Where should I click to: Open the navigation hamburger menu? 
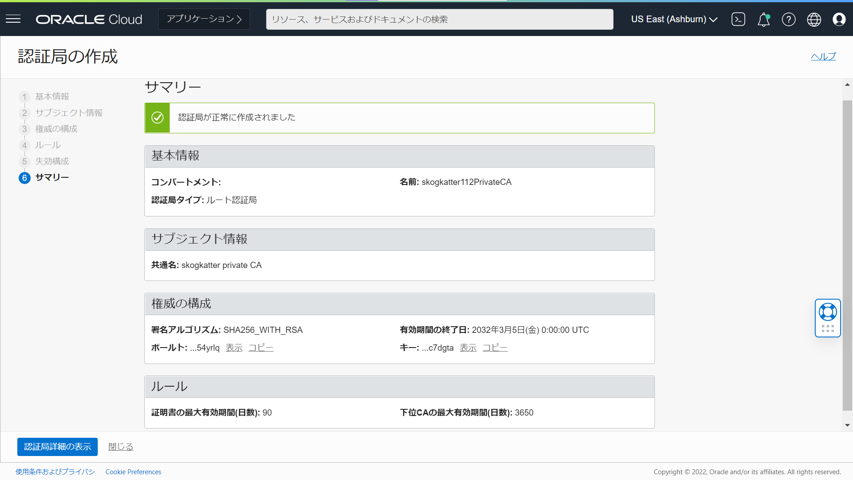[x=13, y=19]
